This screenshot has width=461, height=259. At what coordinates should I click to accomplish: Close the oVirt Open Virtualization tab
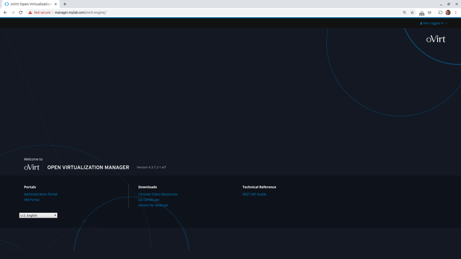(55, 4)
